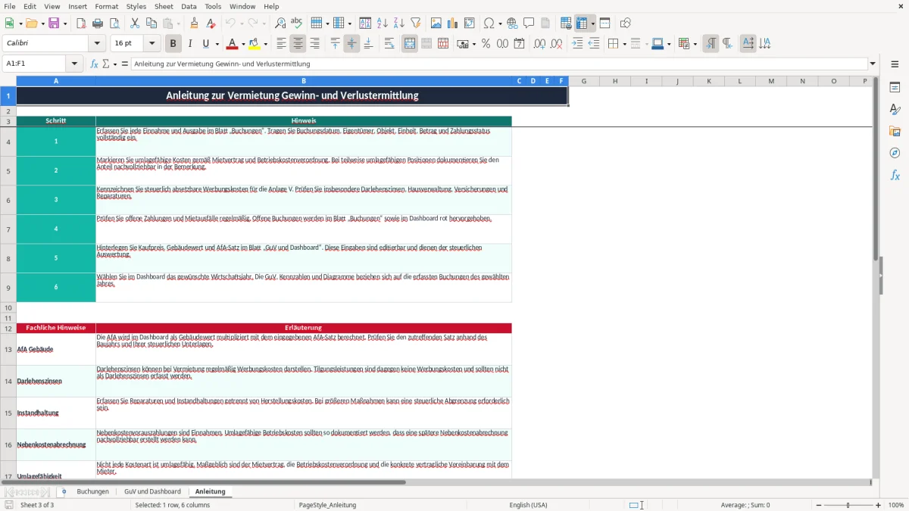Image resolution: width=909 pixels, height=511 pixels.
Task: Switch to the Buchungen sheet tab
Action: click(x=92, y=491)
